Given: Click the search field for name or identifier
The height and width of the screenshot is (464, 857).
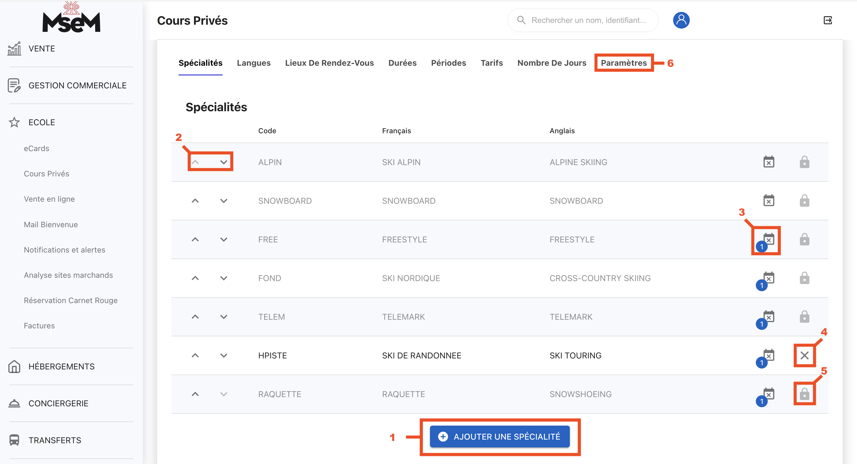Looking at the screenshot, I should coord(588,20).
